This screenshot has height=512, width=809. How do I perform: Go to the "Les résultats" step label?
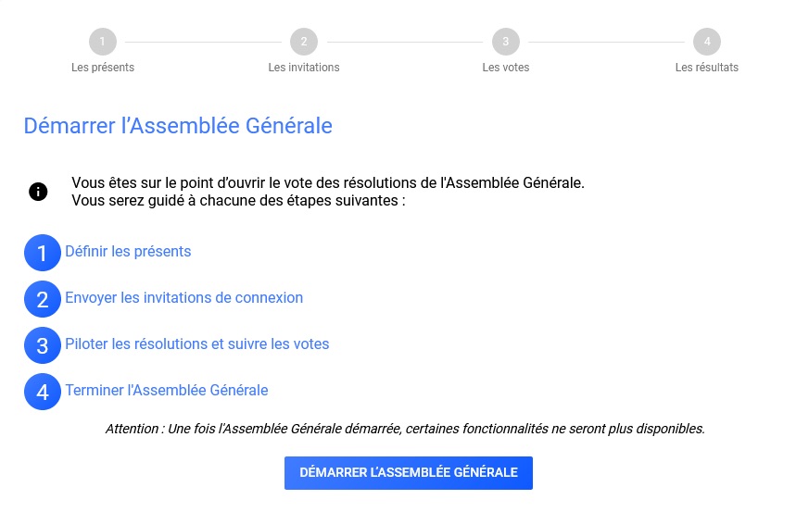(x=707, y=68)
